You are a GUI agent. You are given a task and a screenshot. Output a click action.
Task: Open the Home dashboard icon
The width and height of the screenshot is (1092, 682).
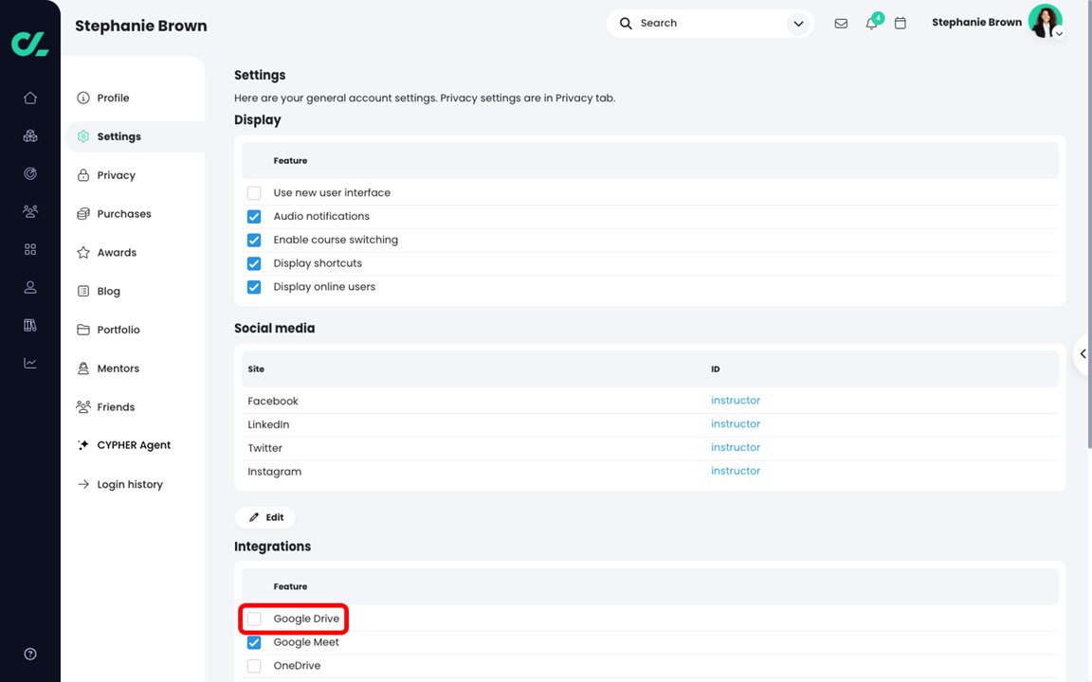(x=29, y=98)
